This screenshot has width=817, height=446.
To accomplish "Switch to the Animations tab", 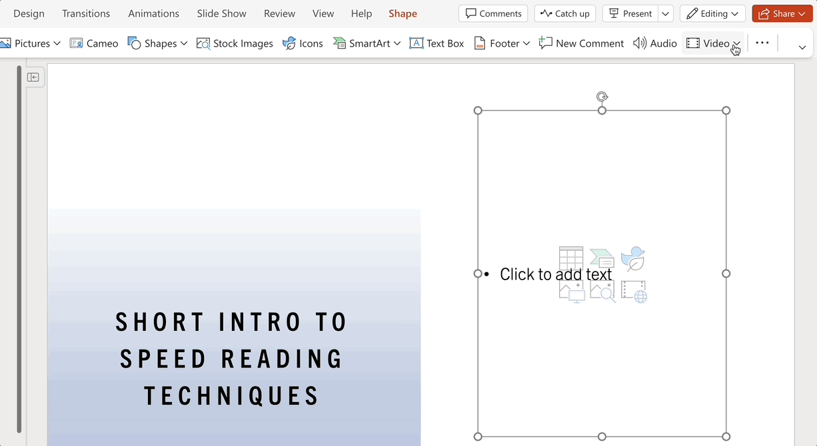I will point(153,13).
